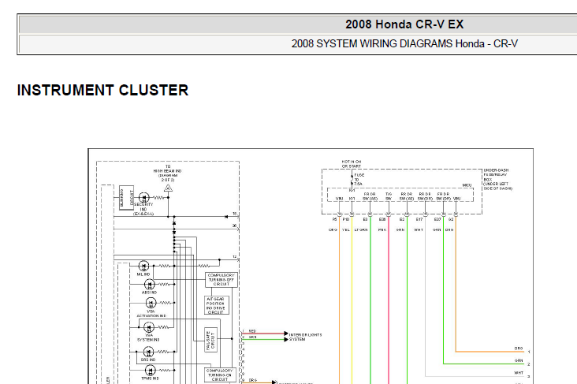Click the ABS IND LED symbol
This screenshot has height=384, width=577.
149,284
